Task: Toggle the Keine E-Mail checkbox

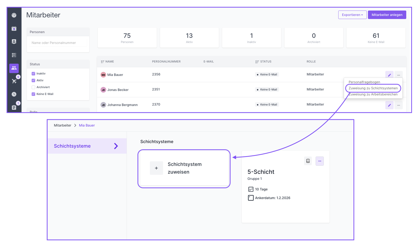Action: (x=33, y=94)
